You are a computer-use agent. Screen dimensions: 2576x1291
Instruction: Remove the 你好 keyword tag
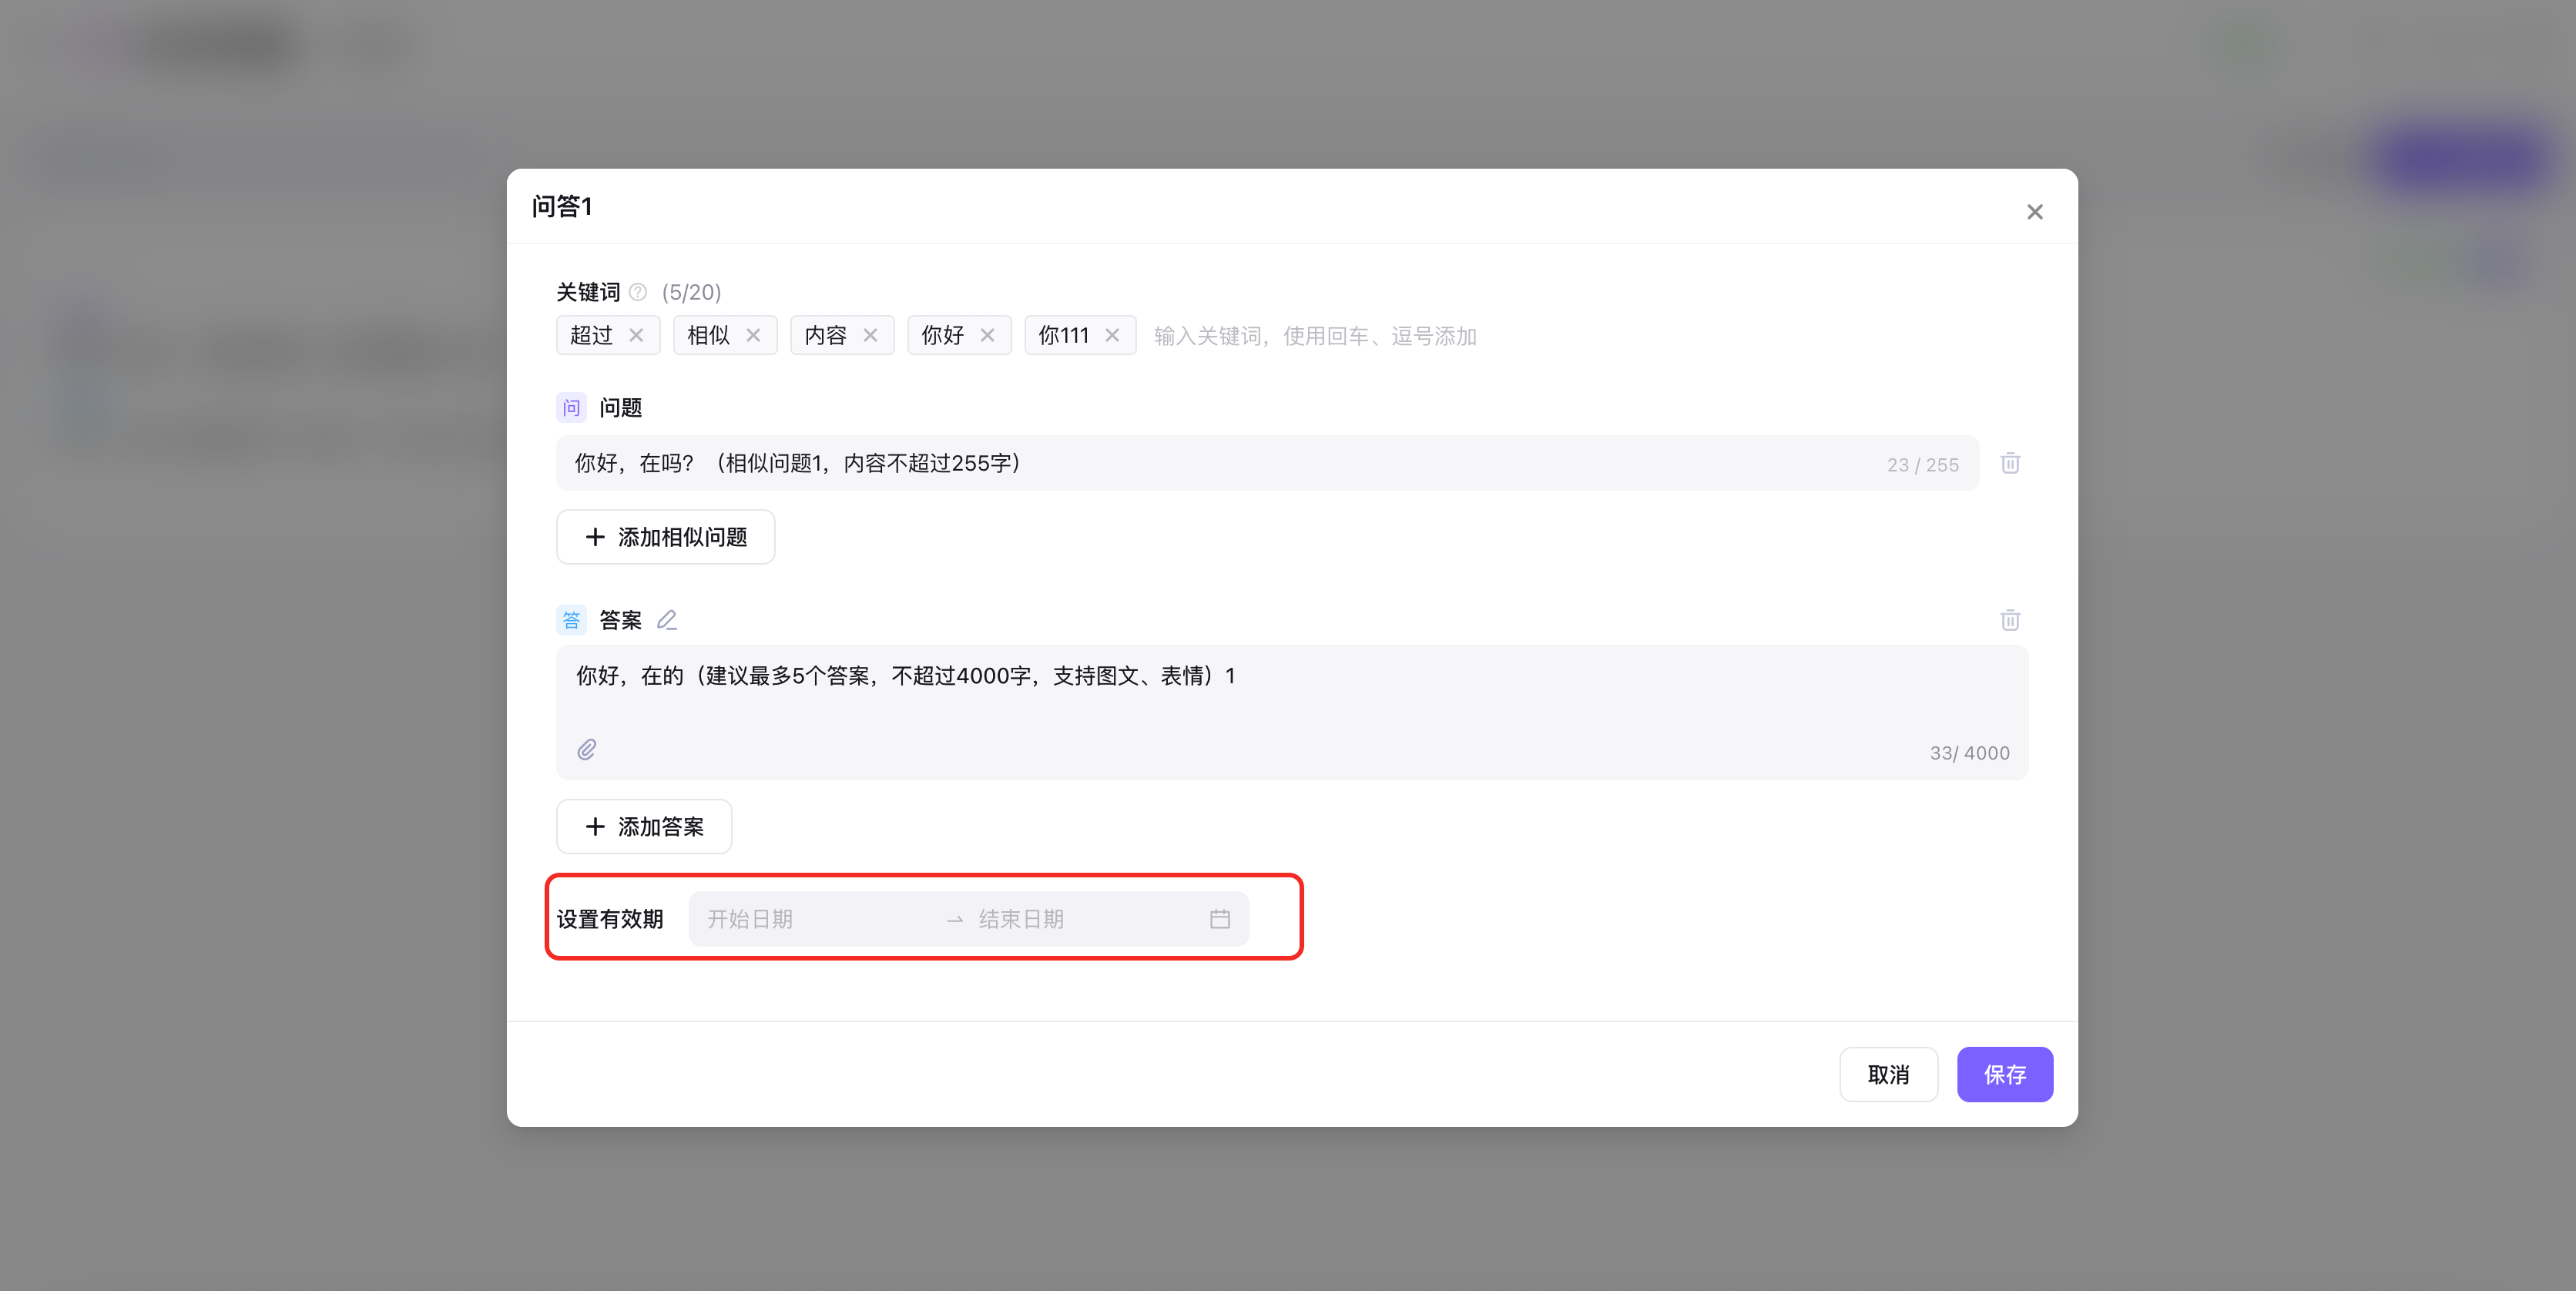(x=987, y=336)
